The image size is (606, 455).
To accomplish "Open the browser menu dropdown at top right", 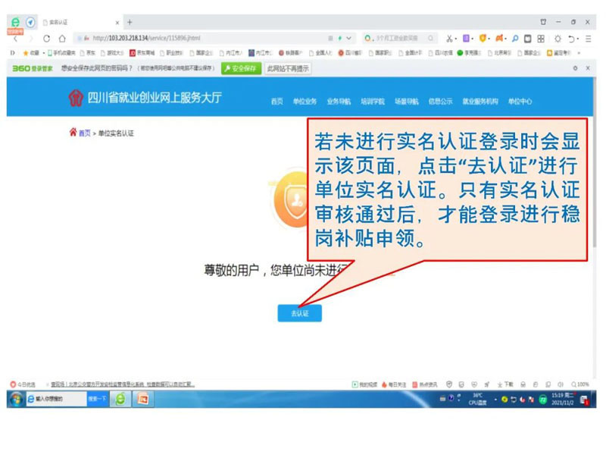I will pyautogui.click(x=587, y=36).
